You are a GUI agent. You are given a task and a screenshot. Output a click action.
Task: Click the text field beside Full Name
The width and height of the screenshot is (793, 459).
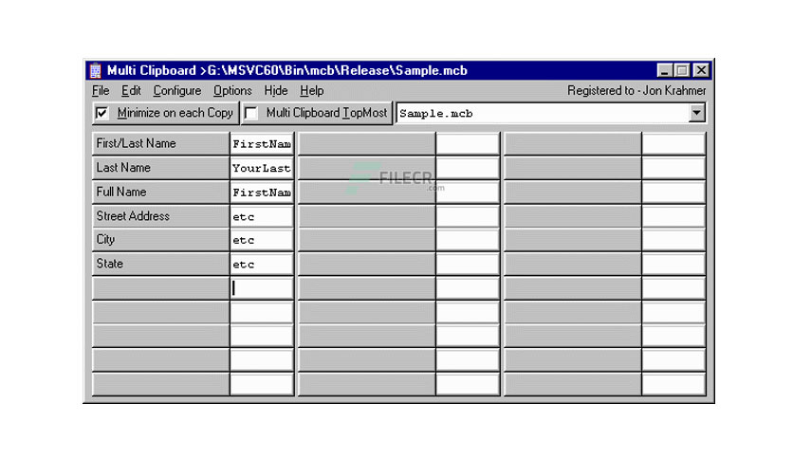point(262,193)
